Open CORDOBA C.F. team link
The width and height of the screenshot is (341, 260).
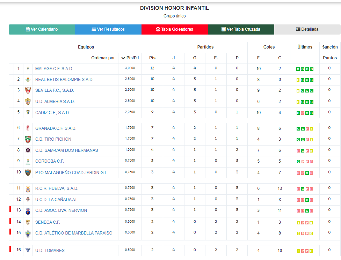click(50, 161)
